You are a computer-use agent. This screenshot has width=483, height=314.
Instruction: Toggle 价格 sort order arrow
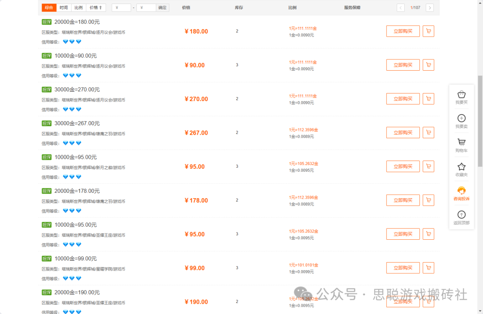[96, 8]
